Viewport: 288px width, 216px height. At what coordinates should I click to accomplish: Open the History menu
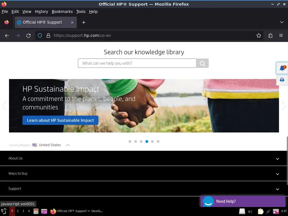click(41, 12)
